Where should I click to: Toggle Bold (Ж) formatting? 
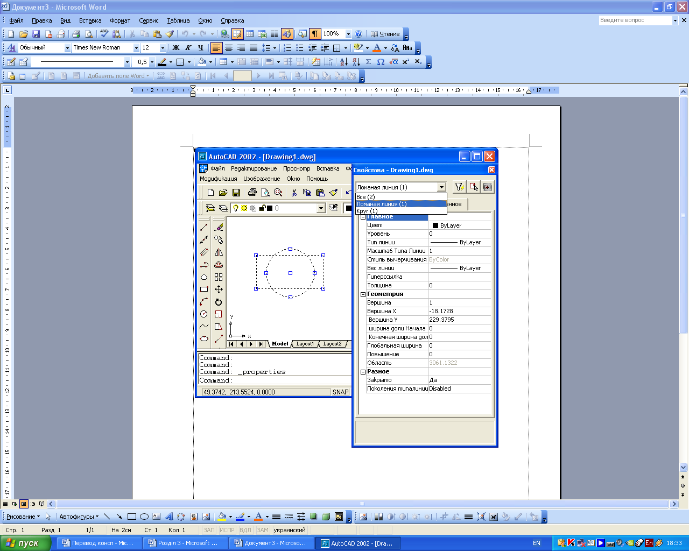pos(176,48)
